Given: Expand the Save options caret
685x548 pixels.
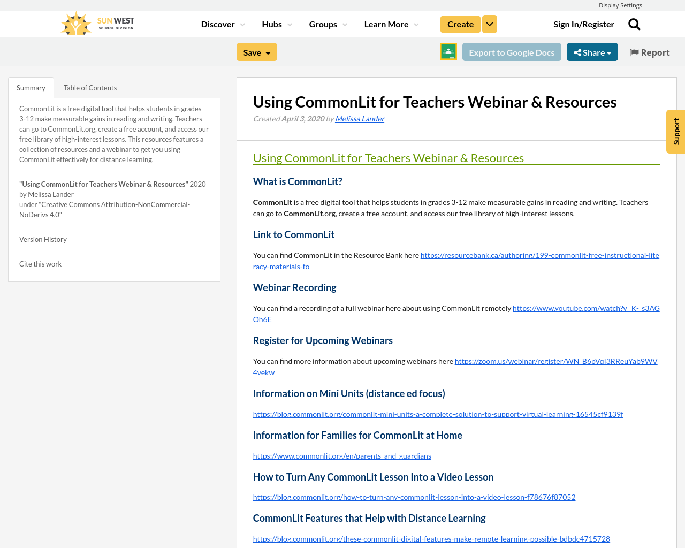Looking at the screenshot, I should pyautogui.click(x=267, y=51).
